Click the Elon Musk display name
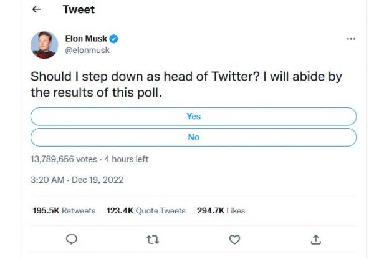 coord(86,39)
